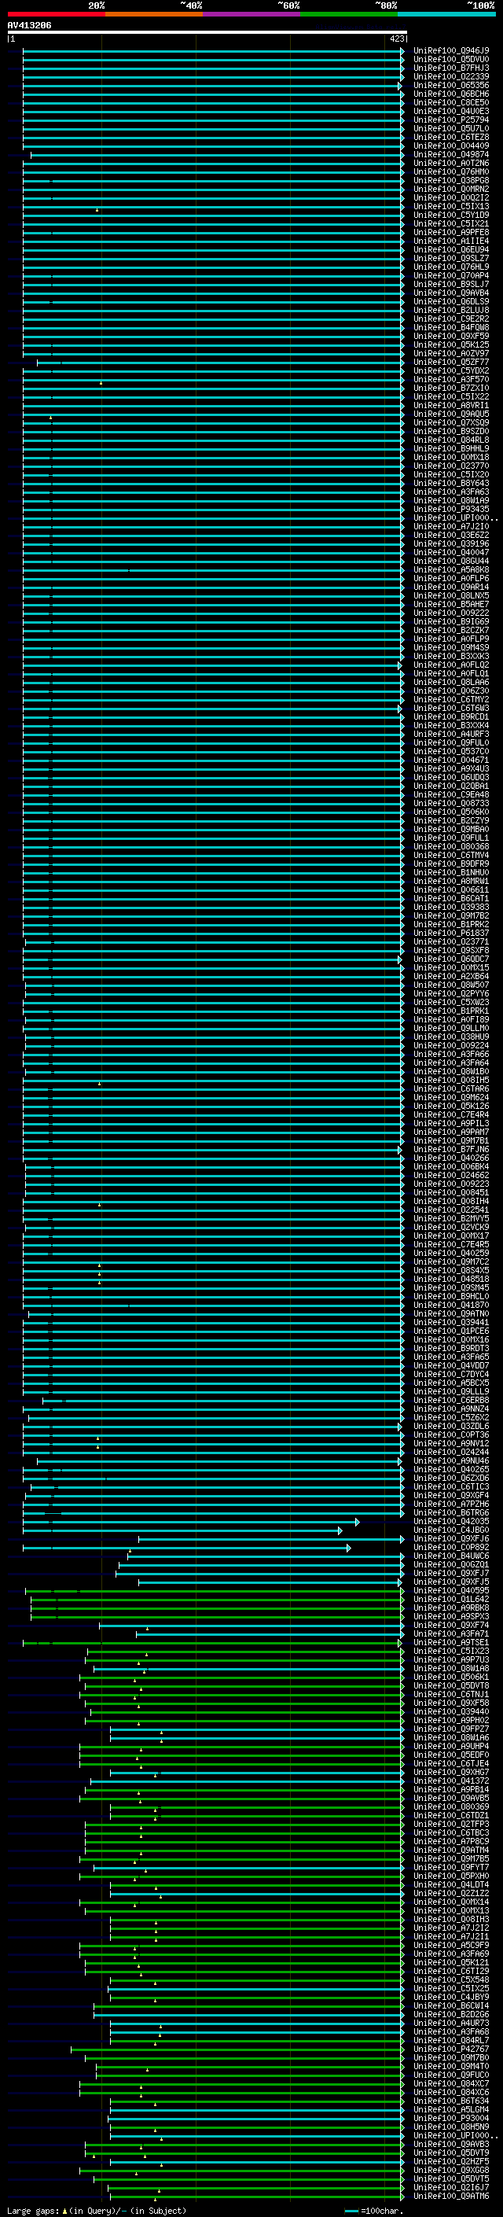This screenshot has width=503, height=2217.
Task: Open the UniRef100_Q0GZQ1 hit link
Action: 451,1564
